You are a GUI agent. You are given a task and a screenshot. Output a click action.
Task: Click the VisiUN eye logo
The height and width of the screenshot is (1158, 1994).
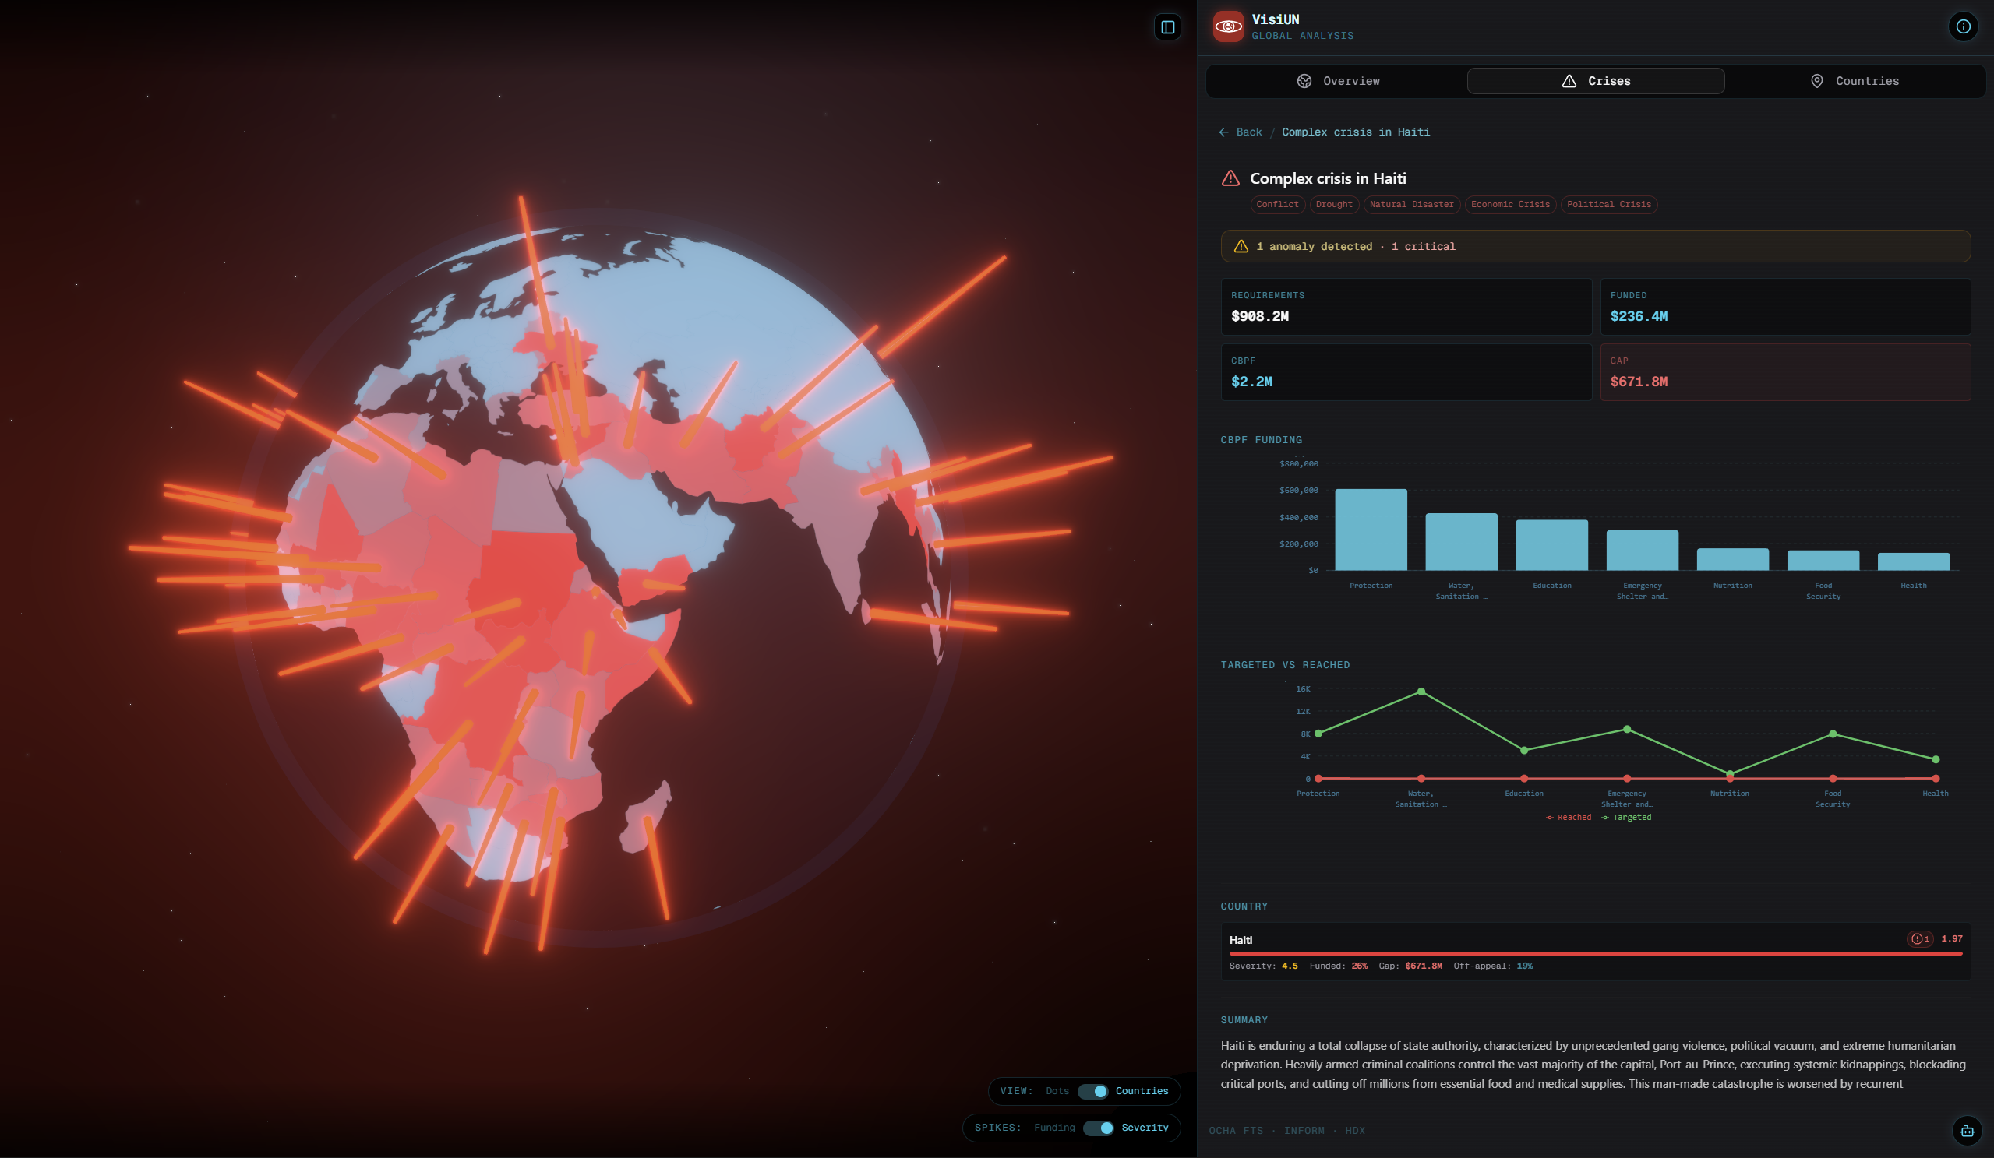coord(1228,27)
